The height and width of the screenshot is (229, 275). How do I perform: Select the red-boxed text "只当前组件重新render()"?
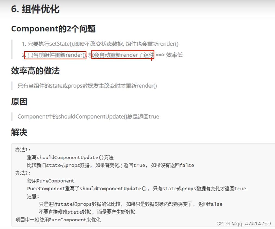pos(55,55)
